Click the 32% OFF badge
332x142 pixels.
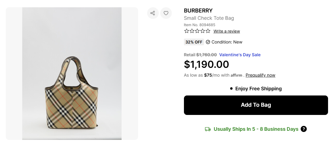click(x=194, y=42)
